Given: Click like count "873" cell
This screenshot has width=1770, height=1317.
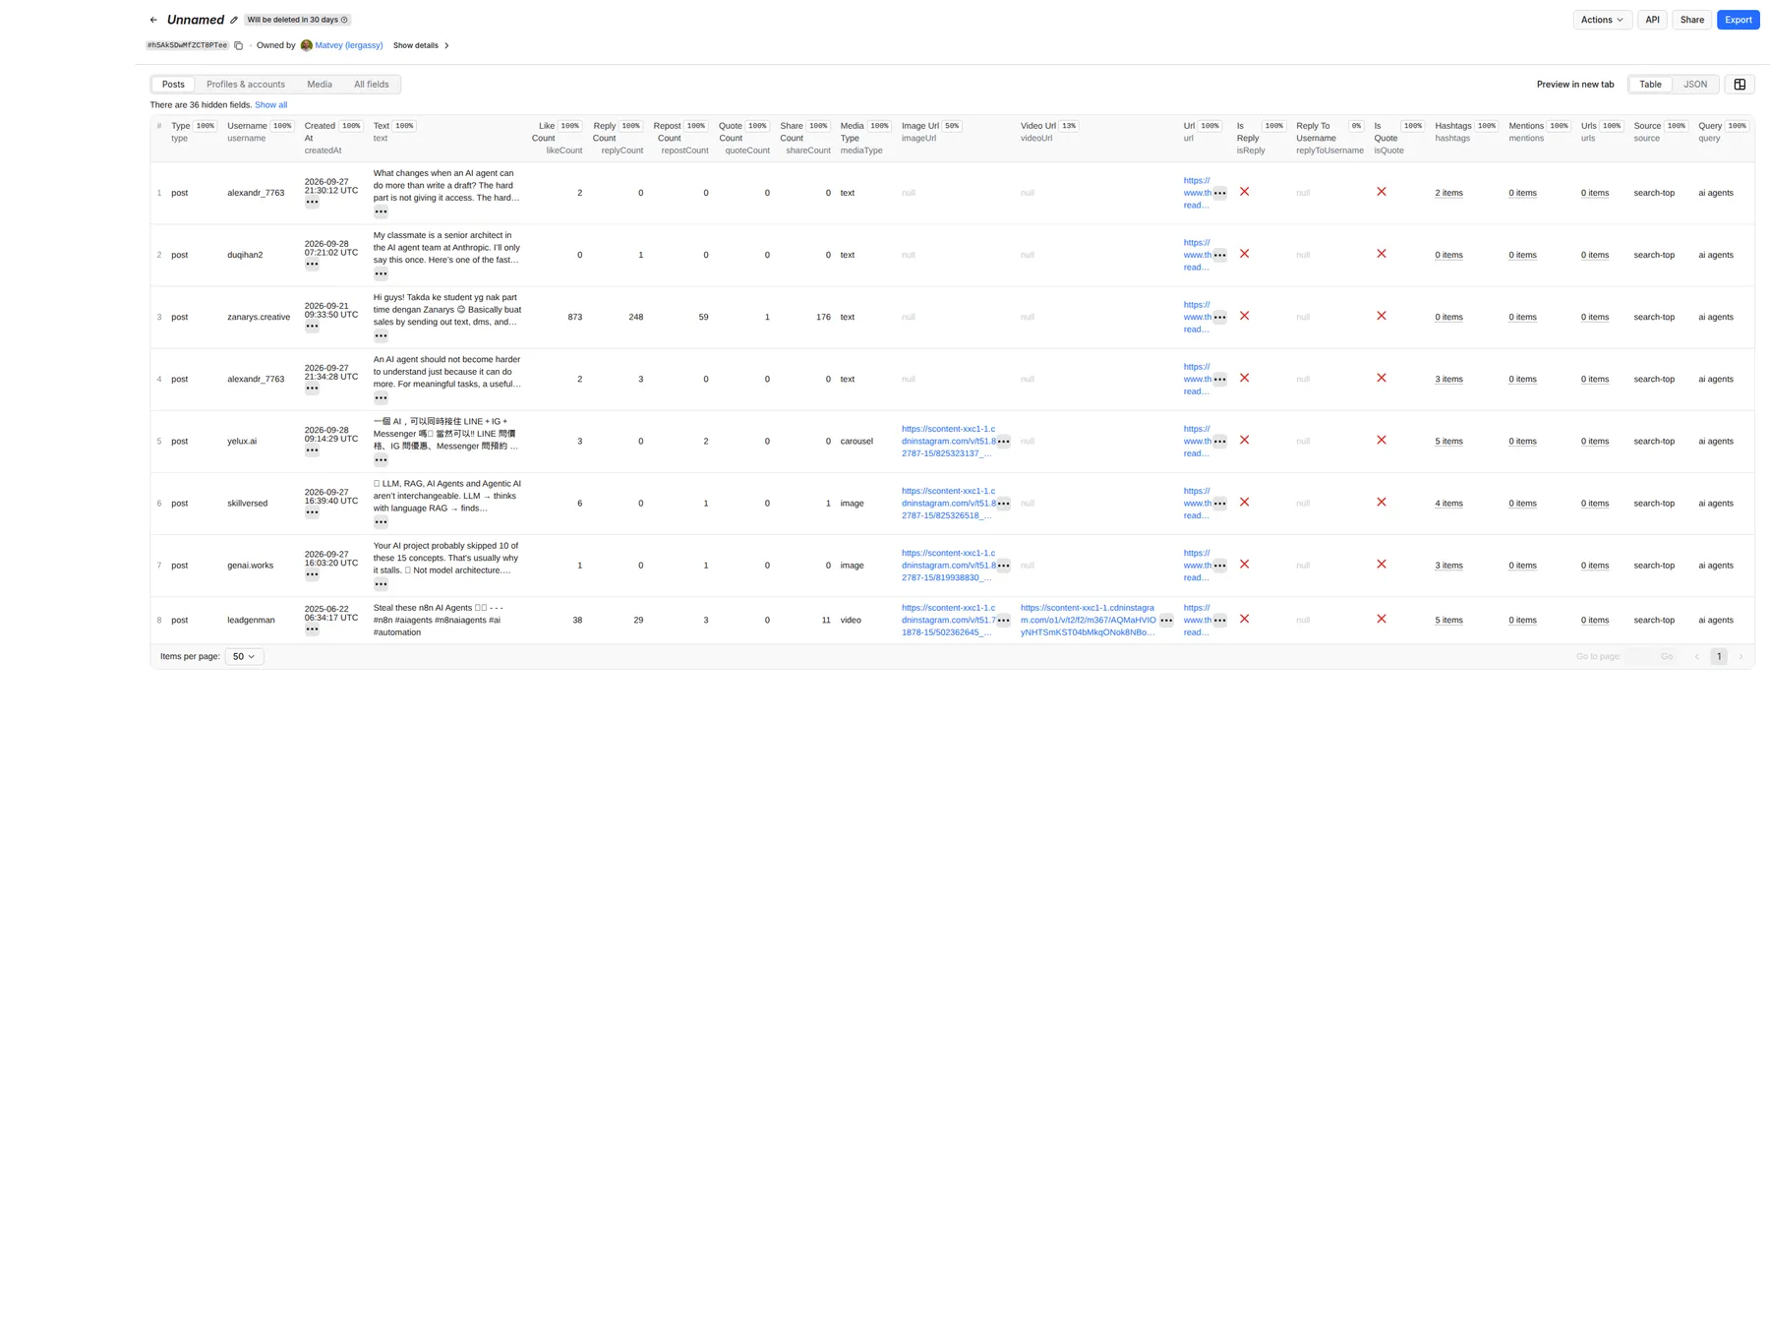Looking at the screenshot, I should click(575, 317).
